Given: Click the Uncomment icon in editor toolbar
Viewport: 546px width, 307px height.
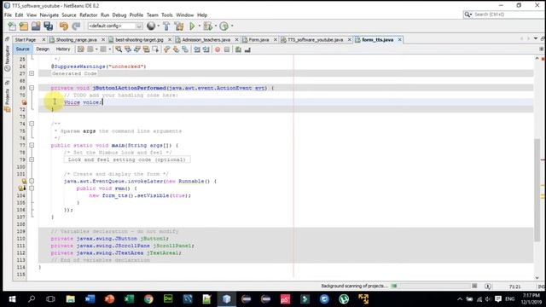Looking at the screenshot, I should click(247, 49).
